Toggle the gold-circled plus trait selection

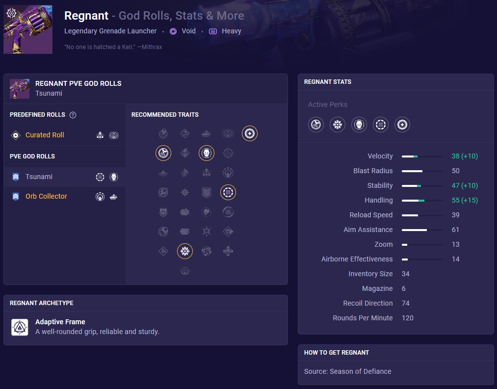click(250, 133)
